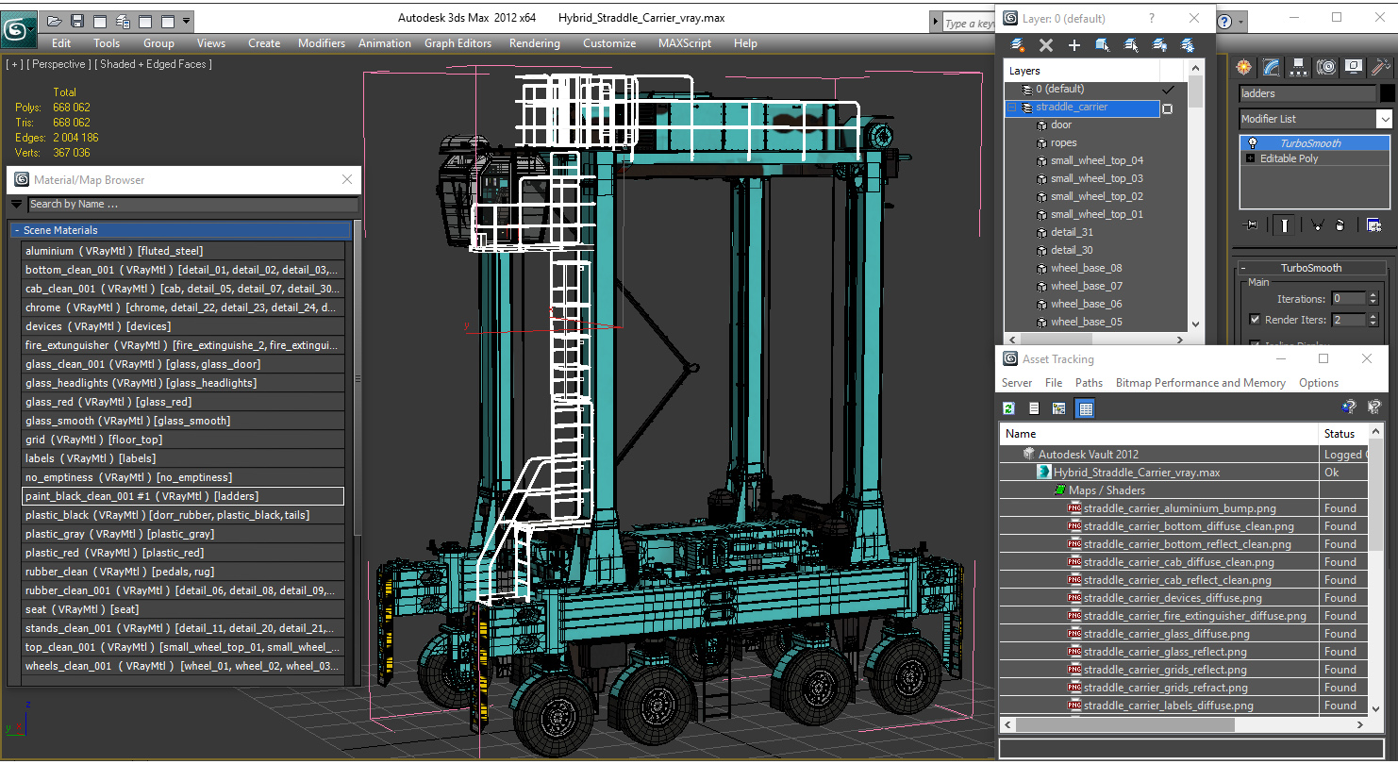Click Render Iters spinner arrows

(1373, 320)
